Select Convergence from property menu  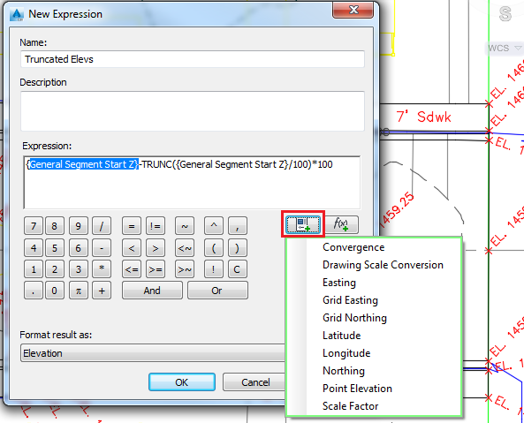(353, 247)
